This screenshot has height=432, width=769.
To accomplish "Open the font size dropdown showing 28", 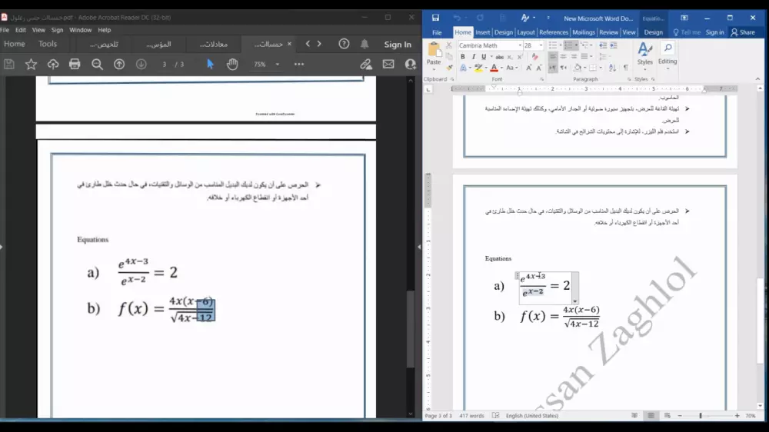I will pos(541,45).
